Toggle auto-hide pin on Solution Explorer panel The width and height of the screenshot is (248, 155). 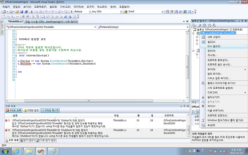(242, 21)
